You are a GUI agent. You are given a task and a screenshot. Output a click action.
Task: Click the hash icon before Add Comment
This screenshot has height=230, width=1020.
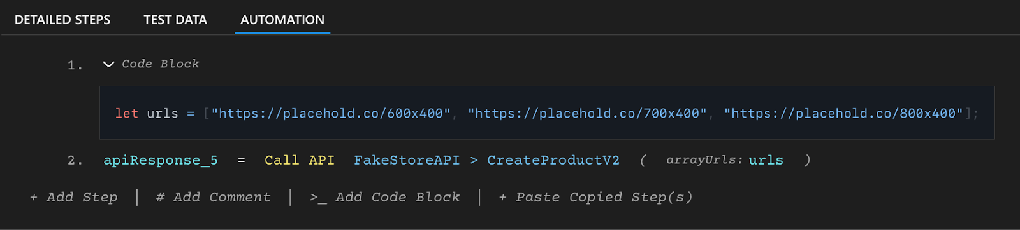pos(160,198)
